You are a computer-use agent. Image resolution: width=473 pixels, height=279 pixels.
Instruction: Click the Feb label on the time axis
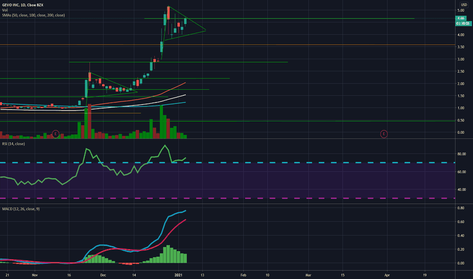244,275
